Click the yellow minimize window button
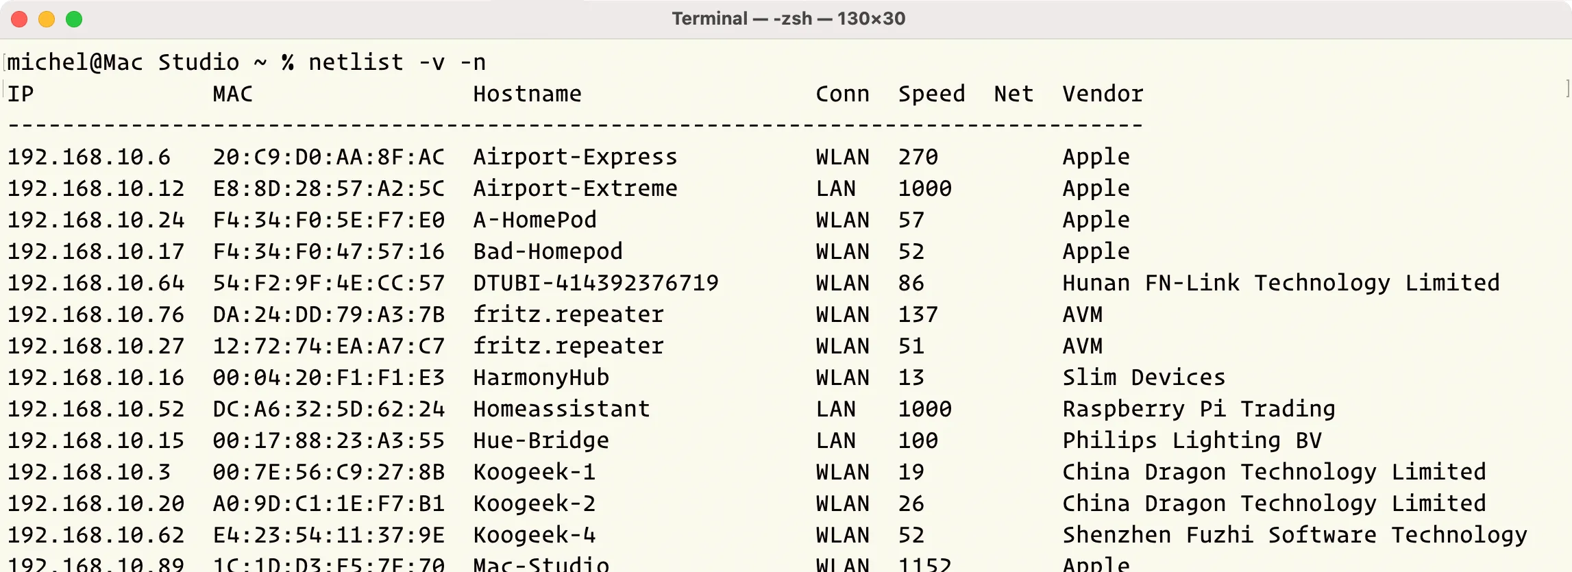This screenshot has height=572, width=1572. (47, 19)
